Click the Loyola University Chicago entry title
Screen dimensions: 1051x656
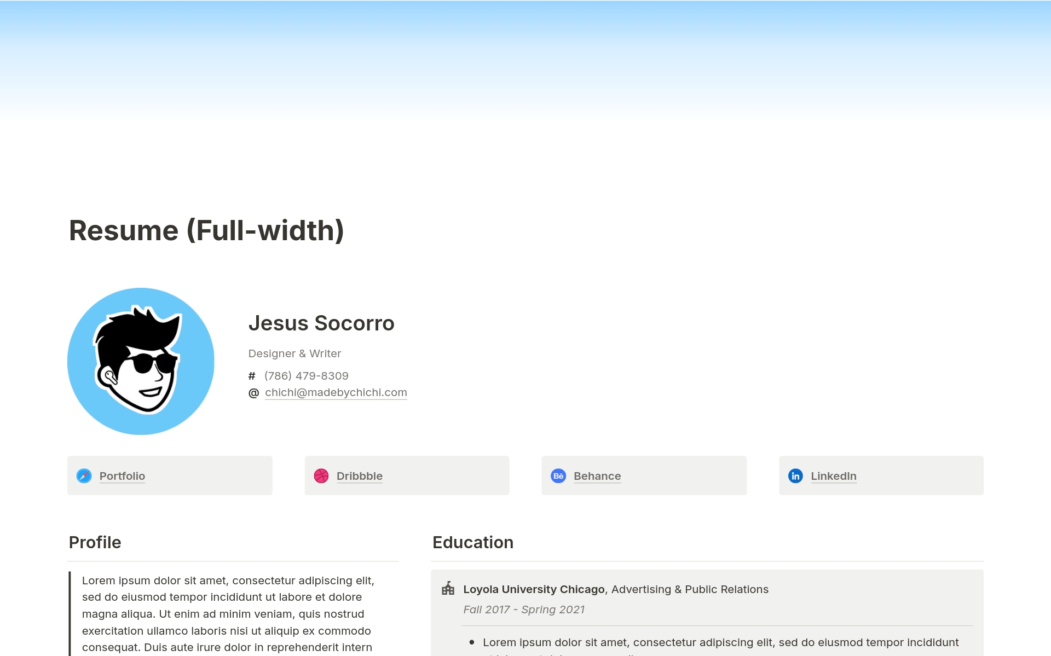[534, 589]
